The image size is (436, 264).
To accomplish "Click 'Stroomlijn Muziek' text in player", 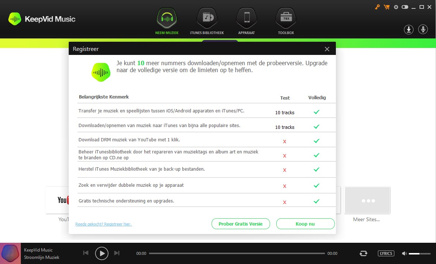I will [42, 257].
